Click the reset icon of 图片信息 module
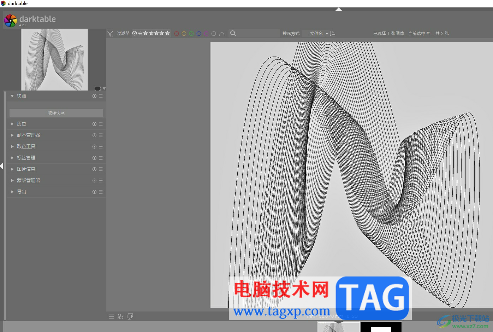This screenshot has width=493, height=332. click(94, 169)
